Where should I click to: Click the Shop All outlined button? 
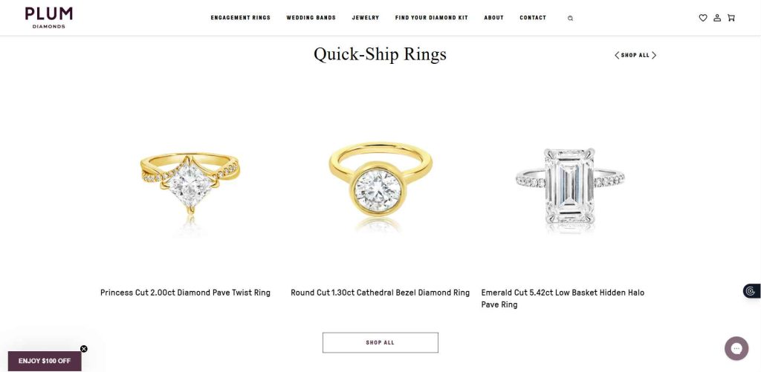tap(380, 342)
